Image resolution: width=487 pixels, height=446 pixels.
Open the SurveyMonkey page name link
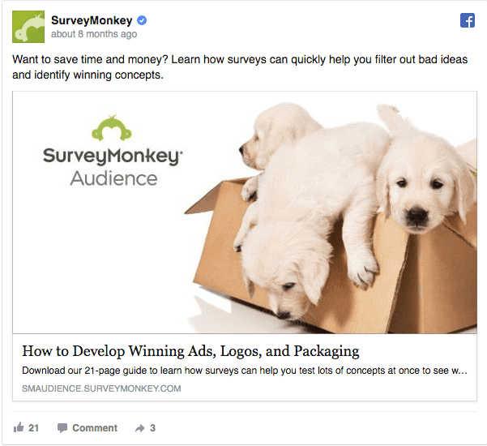pos(92,20)
